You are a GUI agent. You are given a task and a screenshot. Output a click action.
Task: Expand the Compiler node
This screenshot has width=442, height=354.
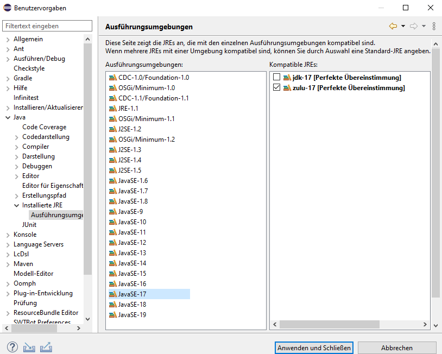coord(17,147)
